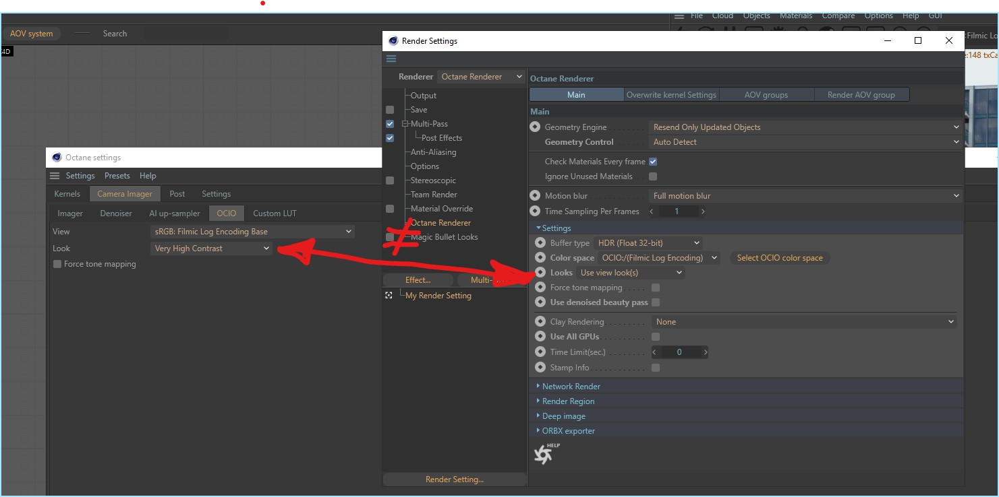Screen dimensions: 999x497
Task: Enable Force tone mapping in Render Settings
Action: tap(656, 288)
